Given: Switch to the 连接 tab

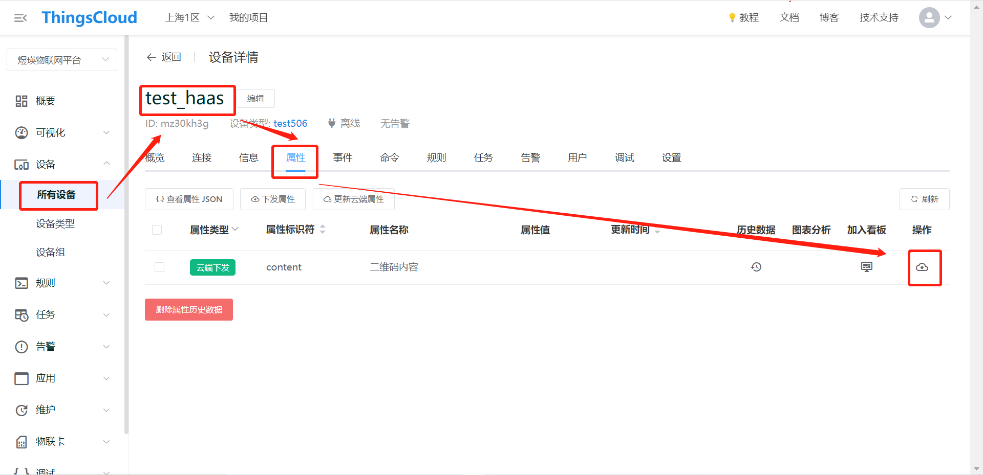Looking at the screenshot, I should tap(202, 157).
